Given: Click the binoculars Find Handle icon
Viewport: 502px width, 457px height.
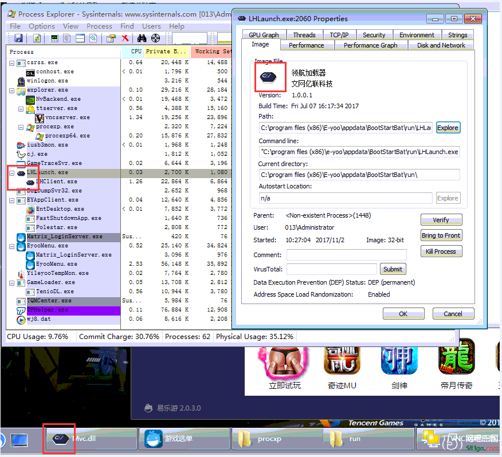Looking at the screenshot, I should click(142, 38).
